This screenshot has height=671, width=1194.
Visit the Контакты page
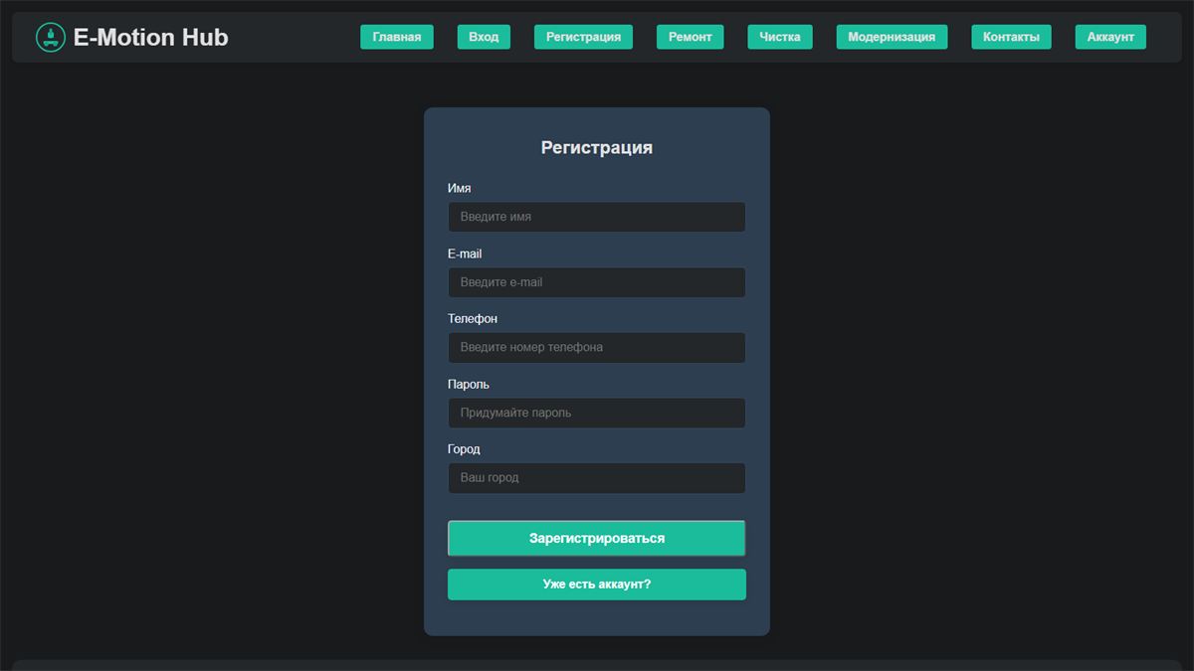click(x=1011, y=37)
